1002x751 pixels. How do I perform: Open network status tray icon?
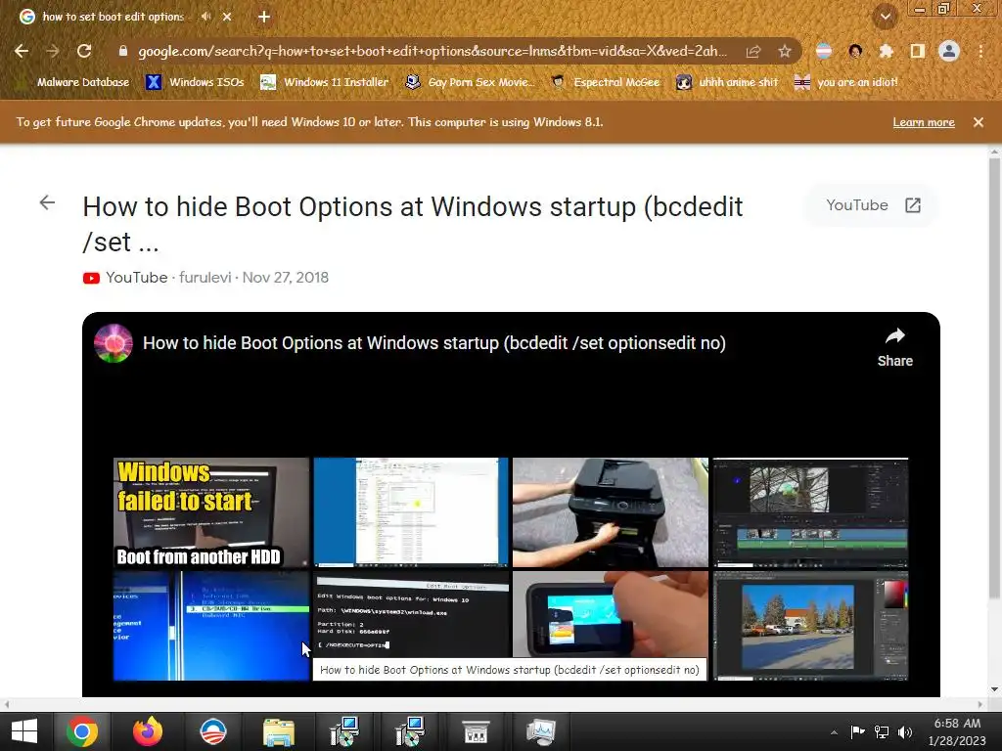coord(882,731)
